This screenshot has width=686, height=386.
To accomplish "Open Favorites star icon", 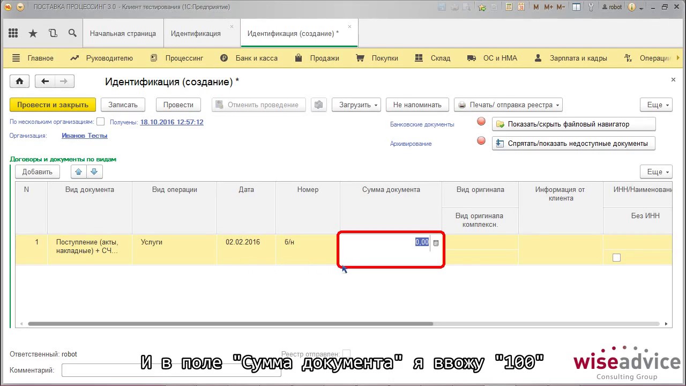I will 33,33.
